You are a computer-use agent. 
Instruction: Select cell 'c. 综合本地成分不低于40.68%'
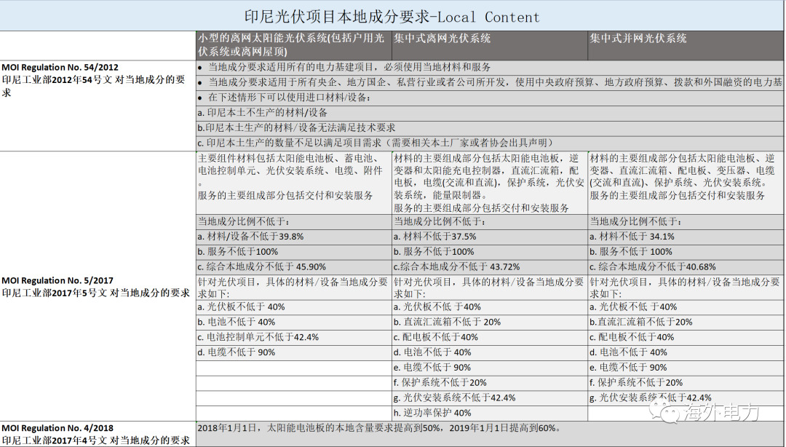coord(686,267)
